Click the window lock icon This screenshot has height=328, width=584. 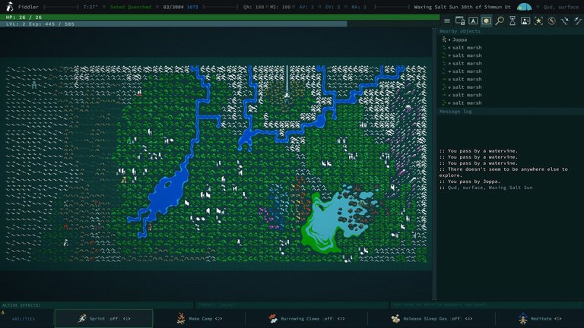pos(460,20)
